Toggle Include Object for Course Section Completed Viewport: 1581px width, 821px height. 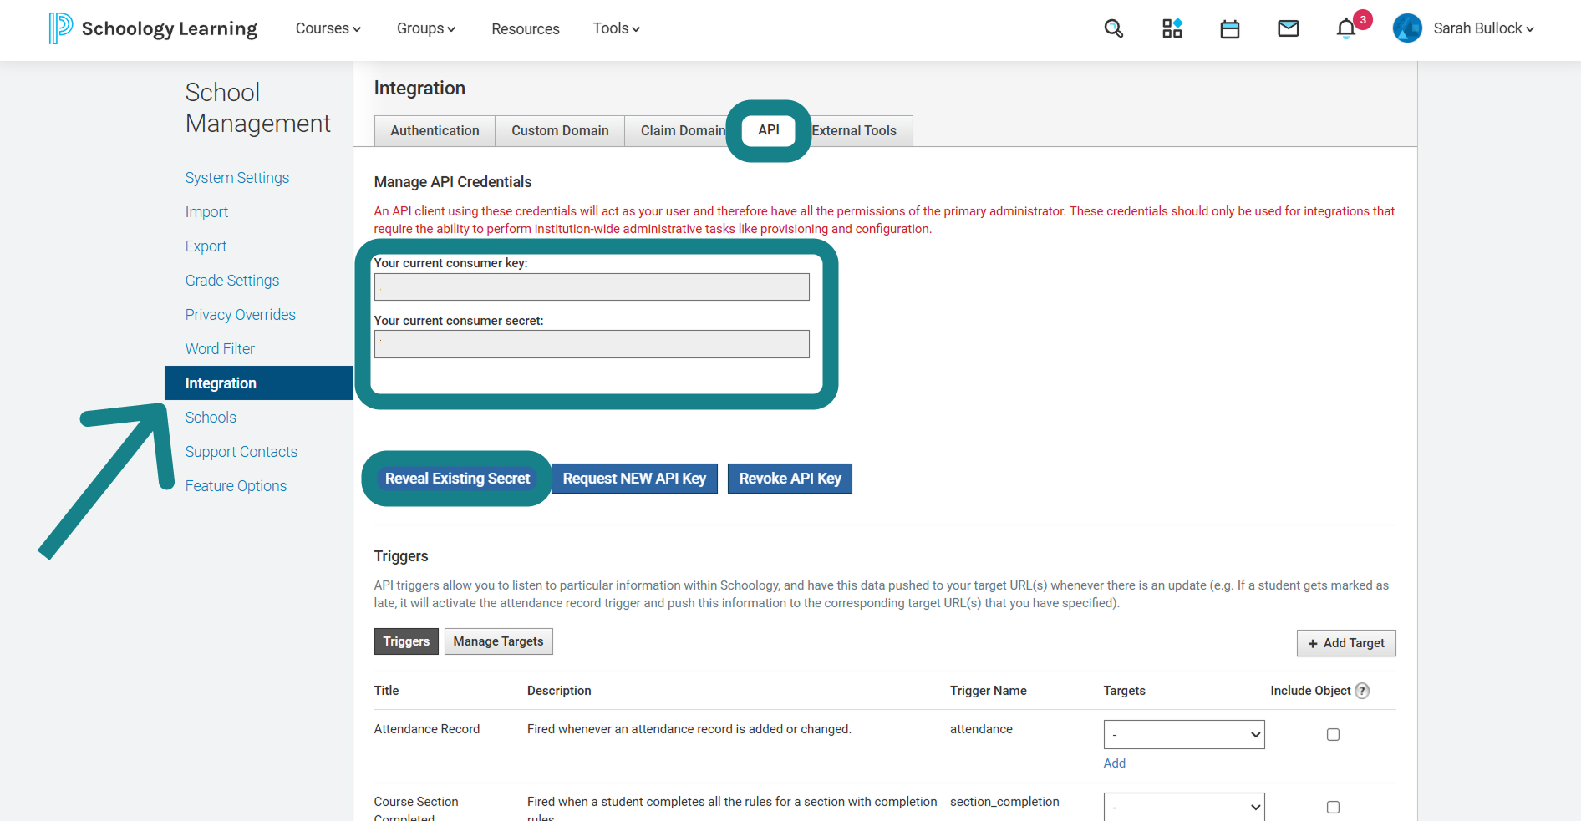click(1333, 808)
